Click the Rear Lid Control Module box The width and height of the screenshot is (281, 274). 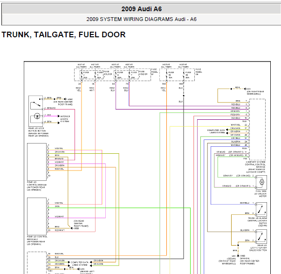37,162
